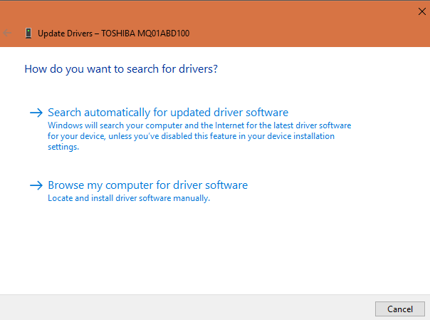
Task: Click the 'Windows will search your computer' description line
Action: [199, 125]
